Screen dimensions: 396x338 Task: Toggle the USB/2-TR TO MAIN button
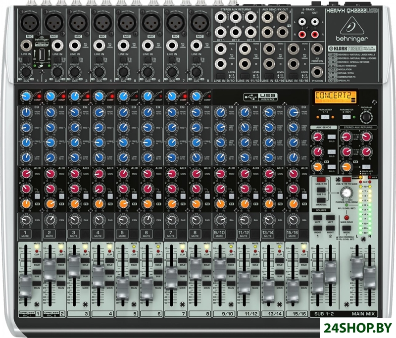click(346, 180)
